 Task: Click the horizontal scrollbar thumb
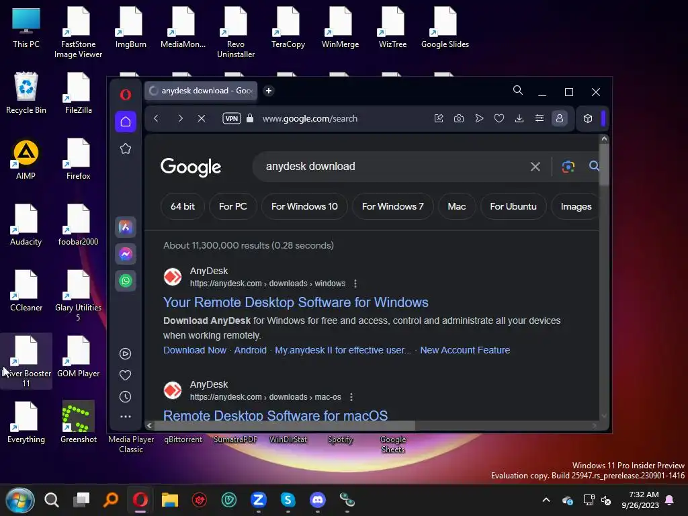pos(284,425)
